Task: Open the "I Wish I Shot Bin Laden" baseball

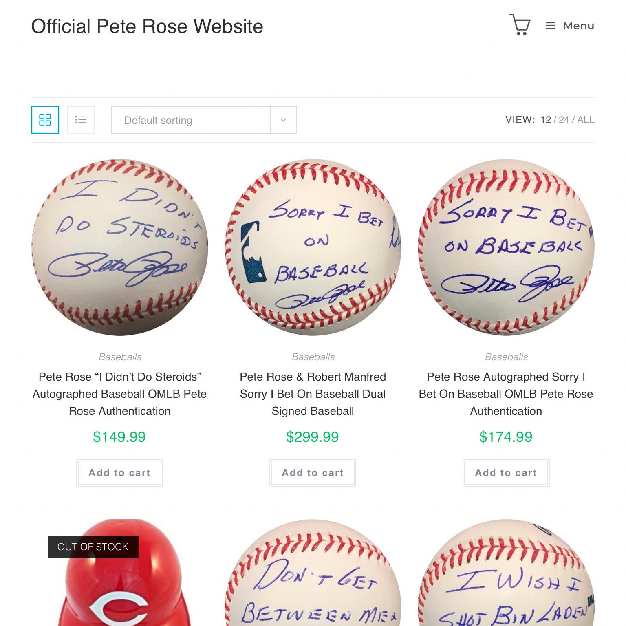Action: click(x=506, y=573)
